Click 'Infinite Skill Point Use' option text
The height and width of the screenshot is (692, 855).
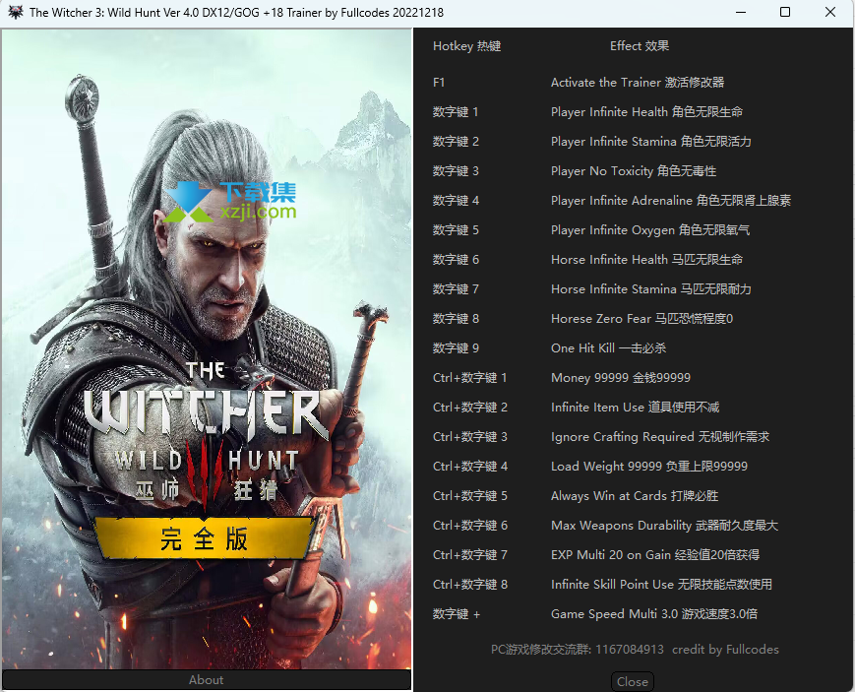click(661, 584)
